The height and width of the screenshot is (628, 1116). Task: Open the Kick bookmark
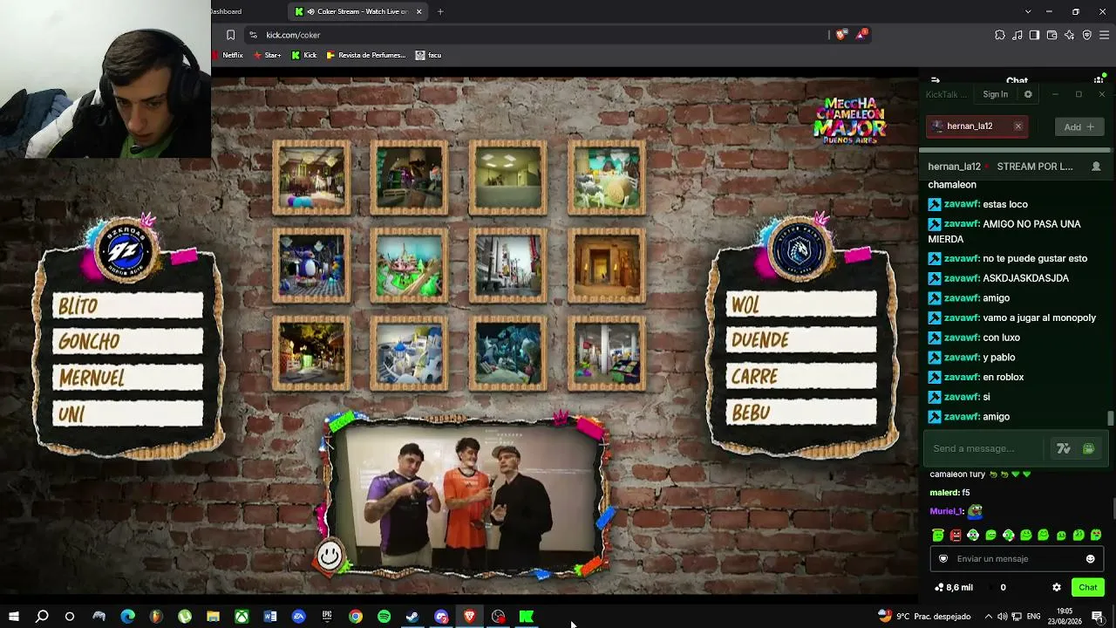coord(304,55)
